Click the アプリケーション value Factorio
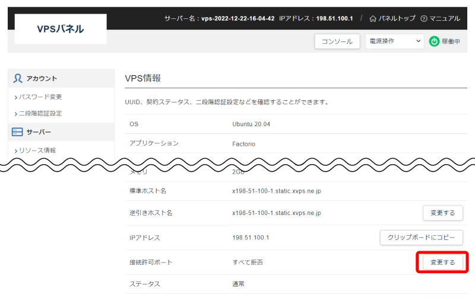This screenshot has height=301, width=475. pos(243,144)
